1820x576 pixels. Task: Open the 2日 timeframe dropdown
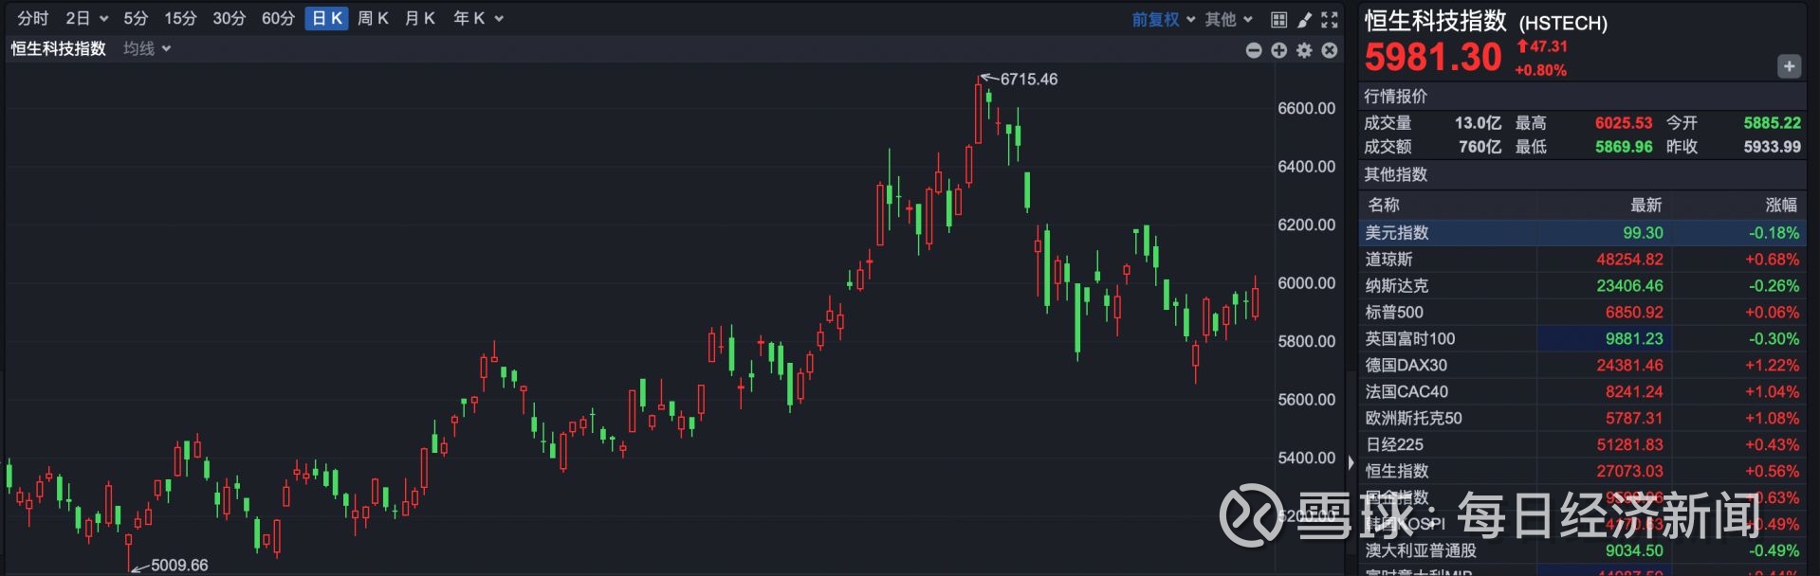click(86, 18)
